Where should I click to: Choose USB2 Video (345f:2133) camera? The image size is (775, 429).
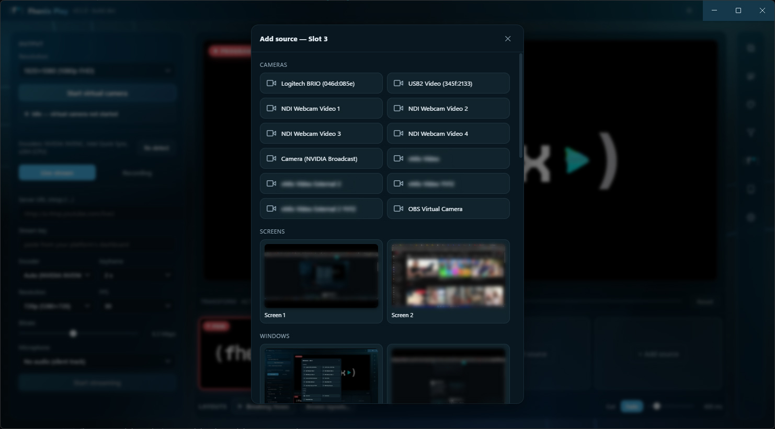coord(448,83)
